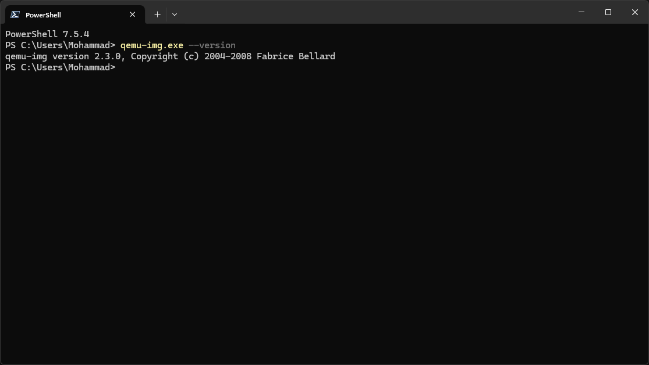
Task: Click the 2.3.0 version number
Action: 107,56
